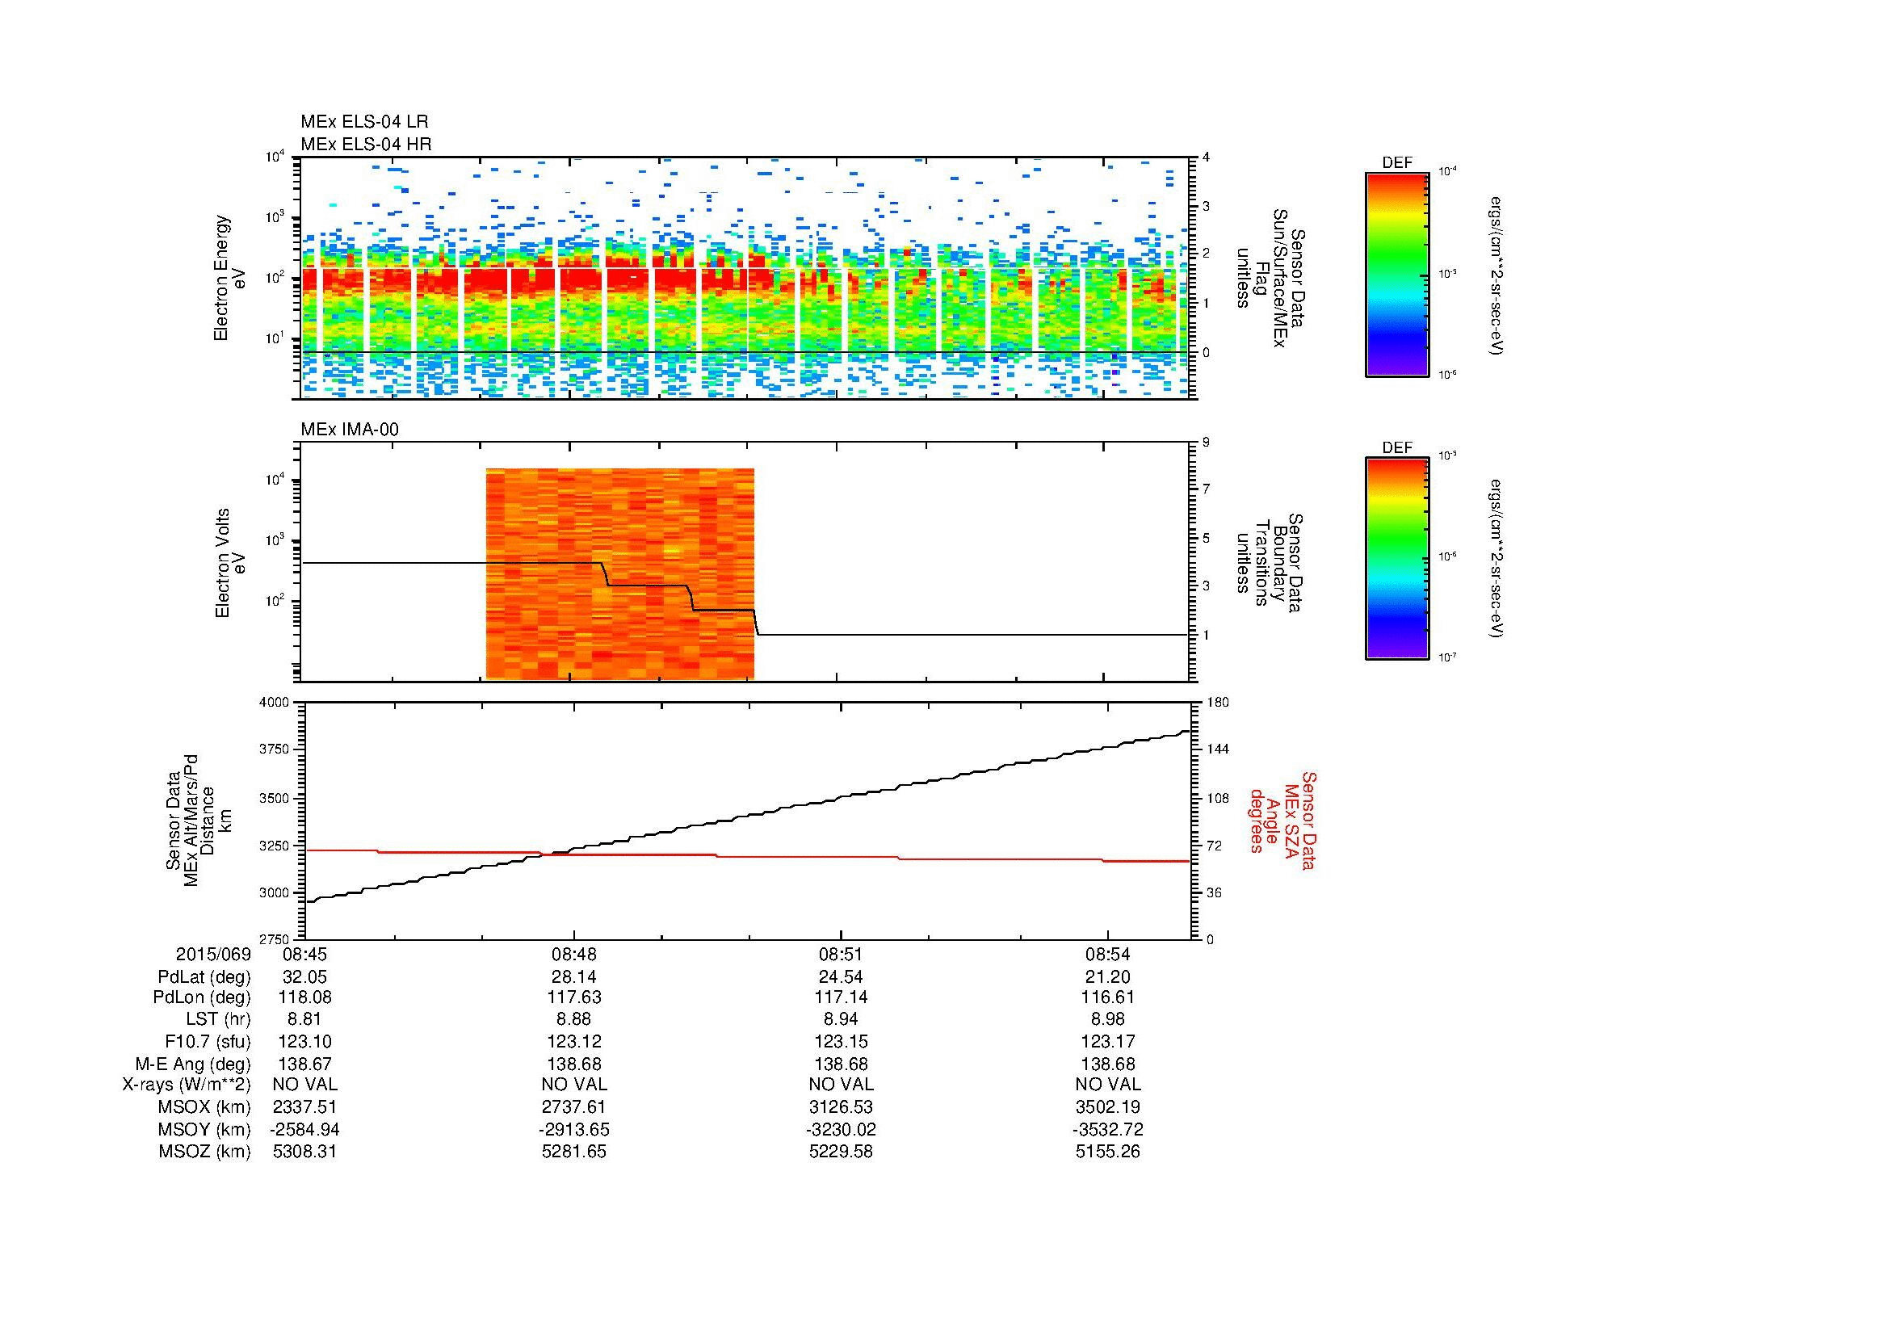
Task: Click the Boundary Transitions axis label
Action: click(1270, 564)
